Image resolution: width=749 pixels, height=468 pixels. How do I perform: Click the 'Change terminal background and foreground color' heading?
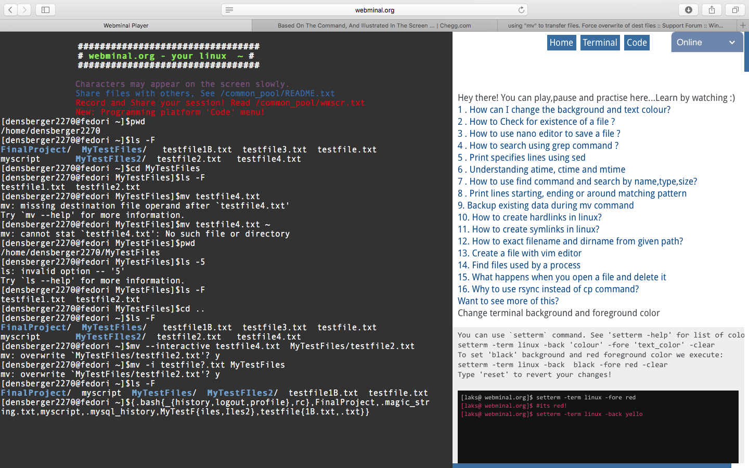click(559, 313)
